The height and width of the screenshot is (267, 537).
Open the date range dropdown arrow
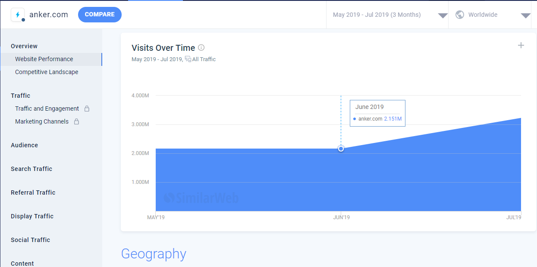(x=443, y=16)
